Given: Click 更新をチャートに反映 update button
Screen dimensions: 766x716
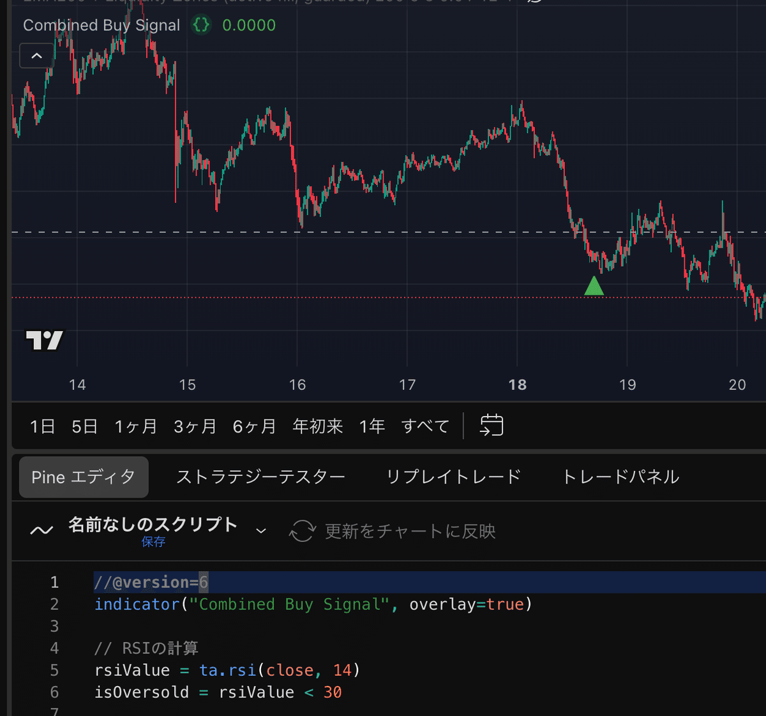Looking at the screenshot, I should pyautogui.click(x=410, y=531).
